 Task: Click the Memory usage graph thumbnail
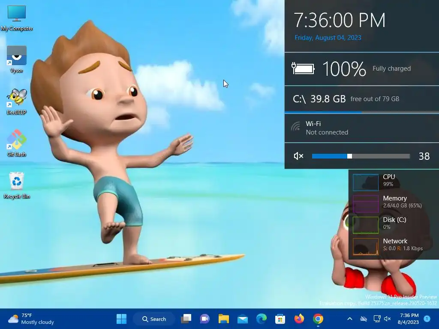pyautogui.click(x=365, y=203)
